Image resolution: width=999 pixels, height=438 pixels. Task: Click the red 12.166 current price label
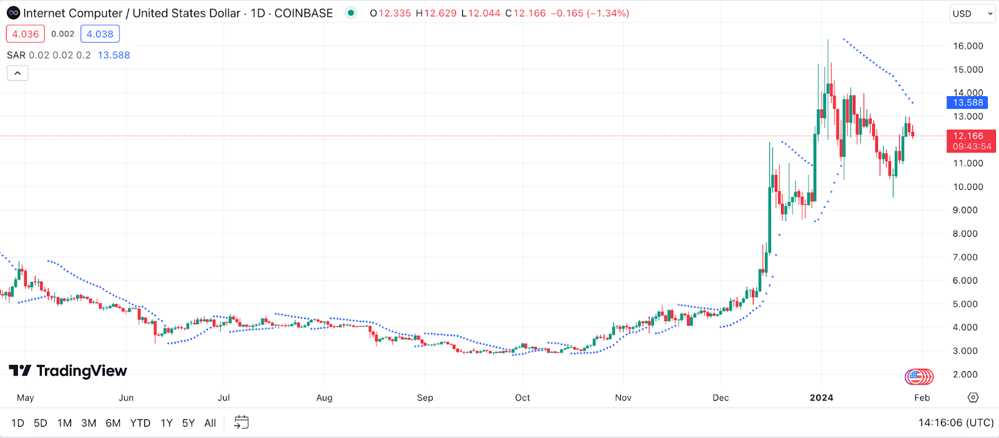pyautogui.click(x=971, y=141)
